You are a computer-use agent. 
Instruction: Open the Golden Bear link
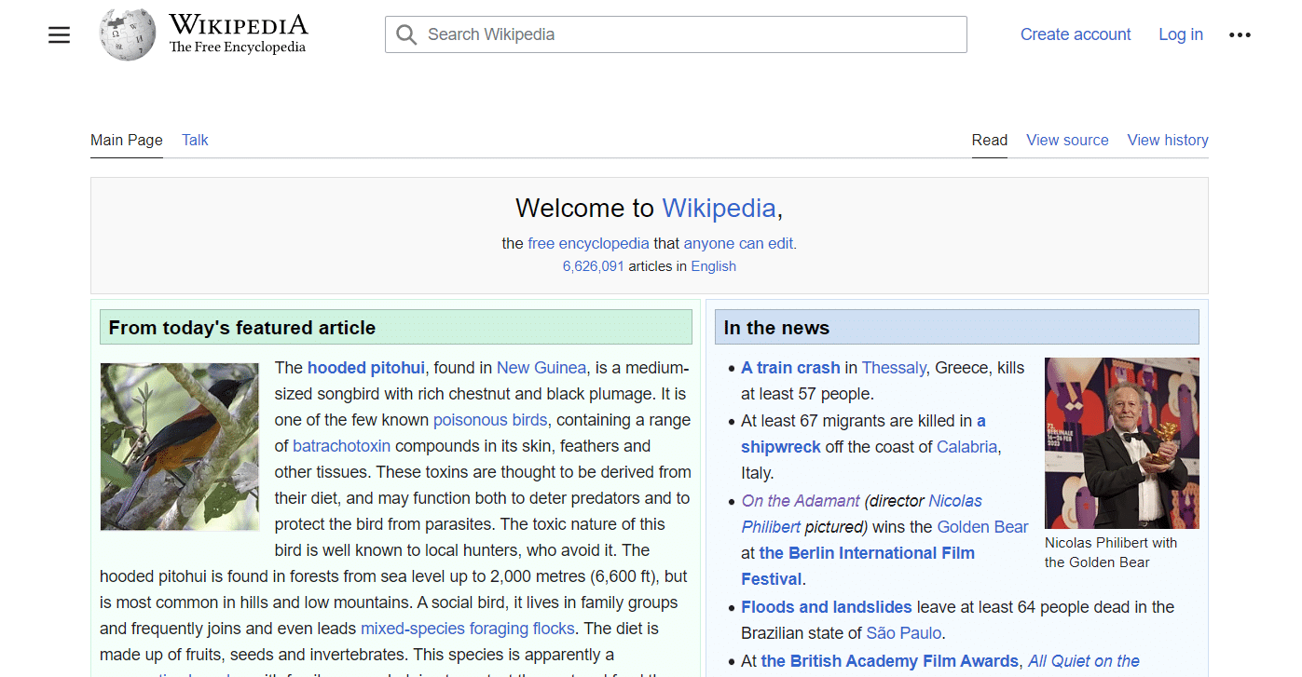click(982, 527)
